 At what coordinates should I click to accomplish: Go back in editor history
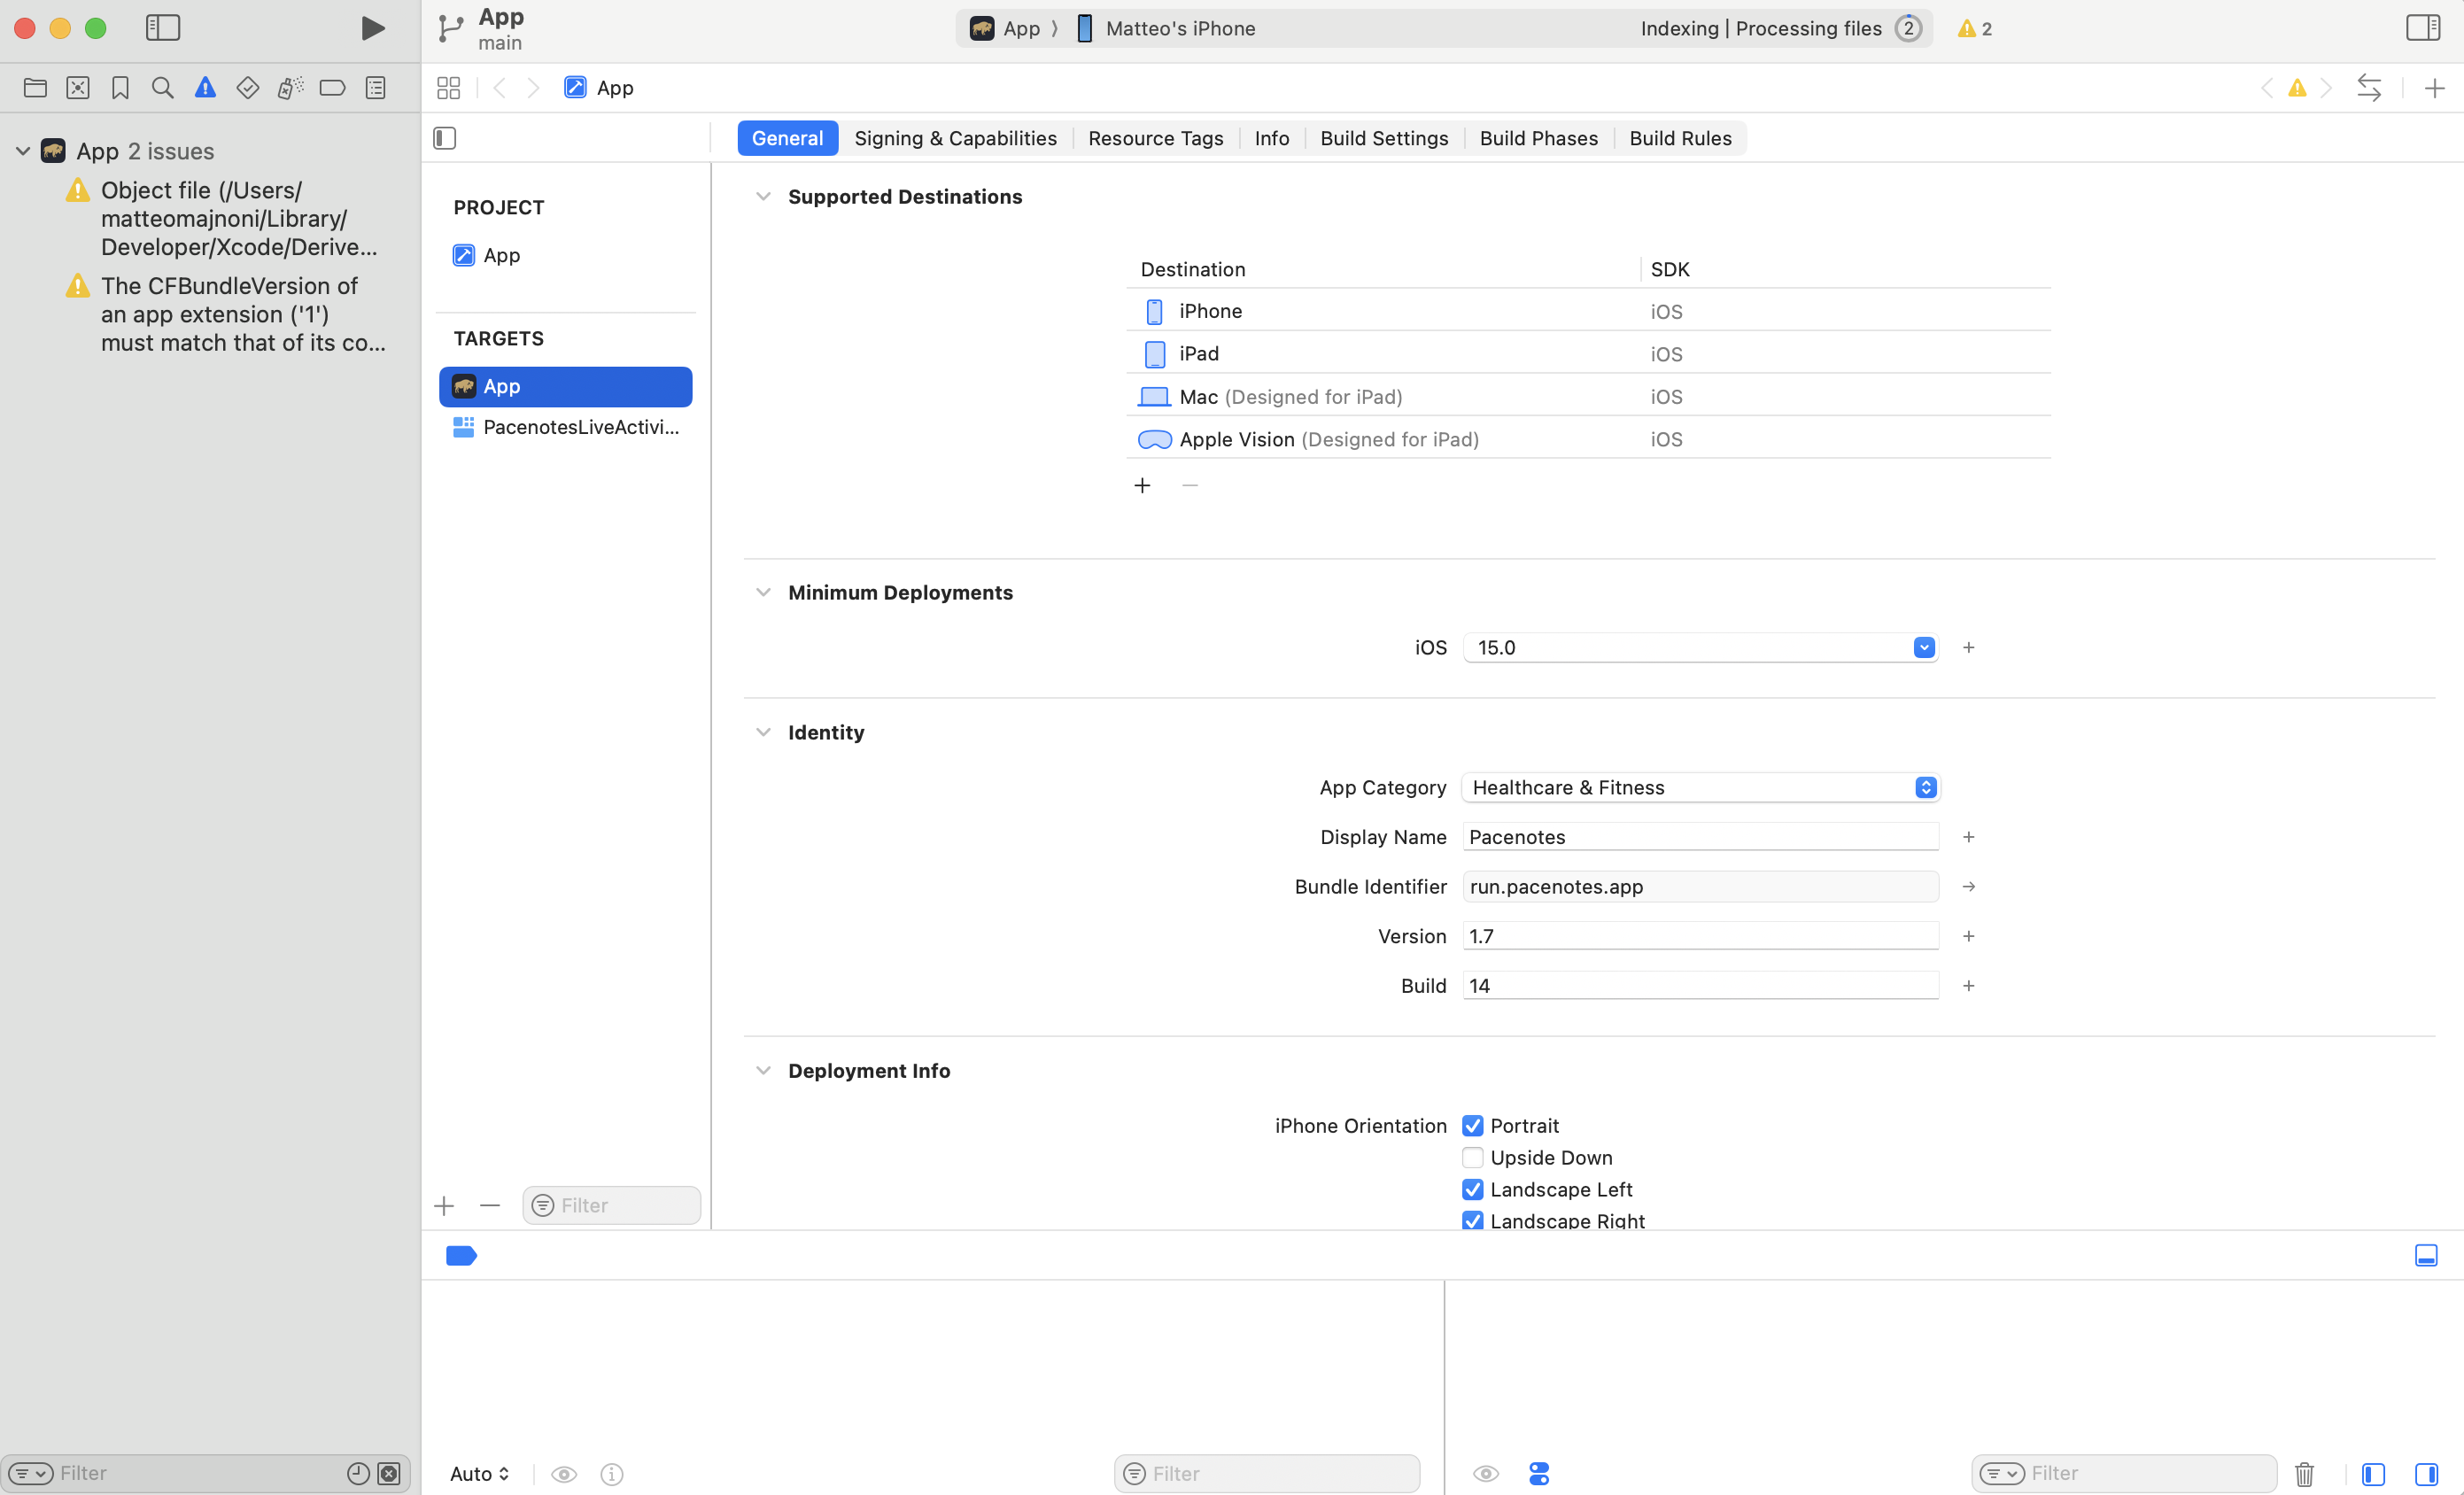click(499, 88)
